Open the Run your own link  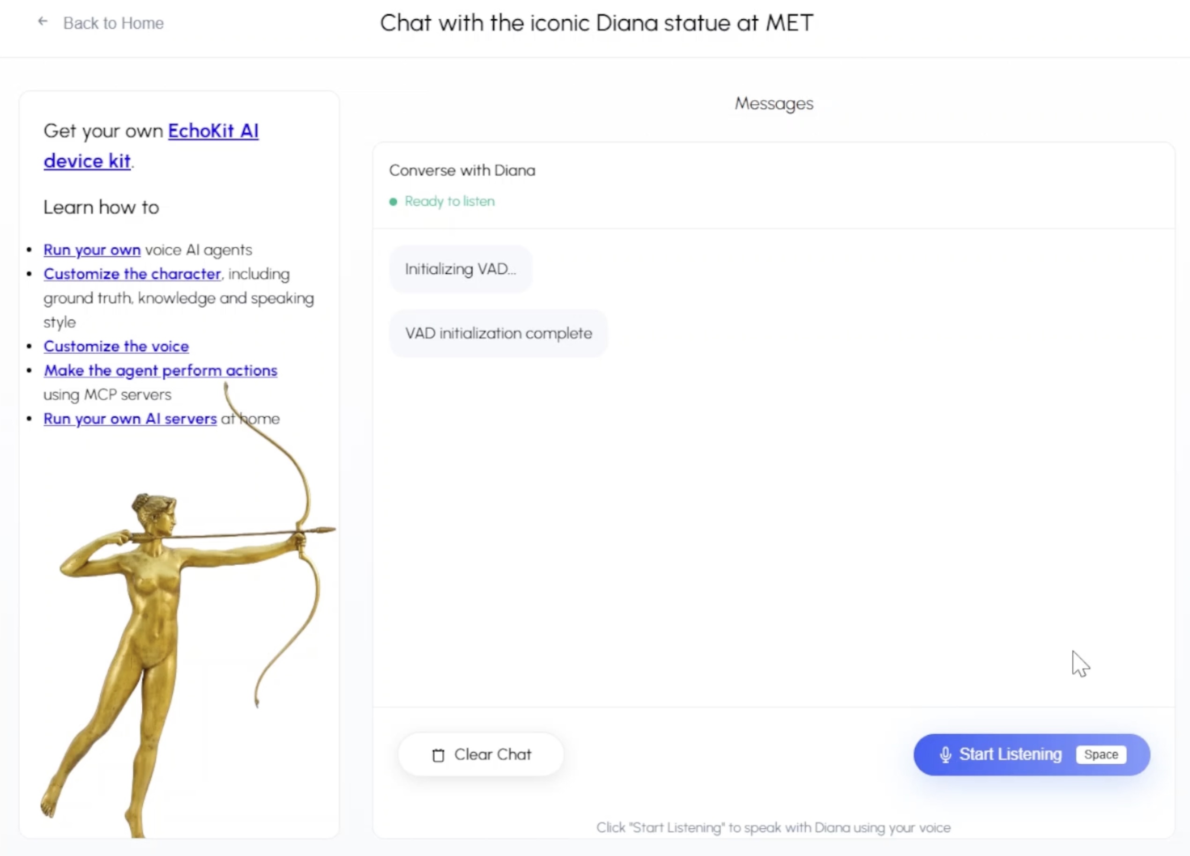pyautogui.click(x=92, y=250)
